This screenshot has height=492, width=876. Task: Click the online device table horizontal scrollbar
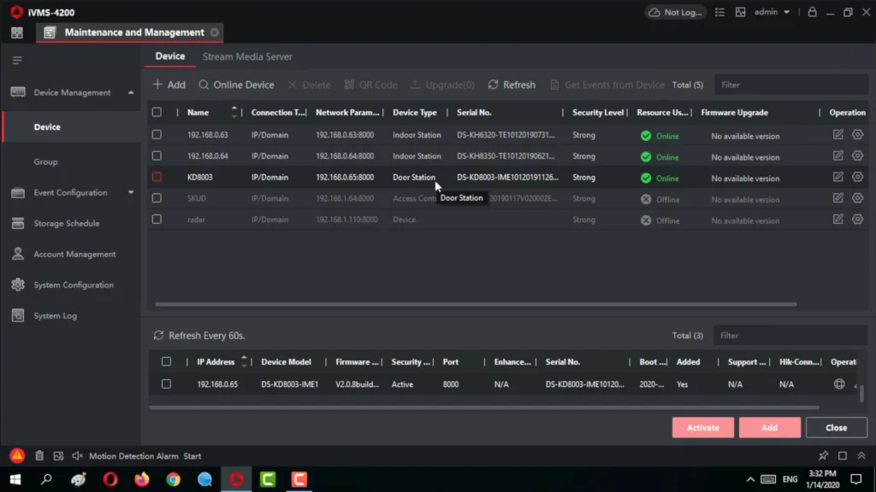(x=484, y=407)
